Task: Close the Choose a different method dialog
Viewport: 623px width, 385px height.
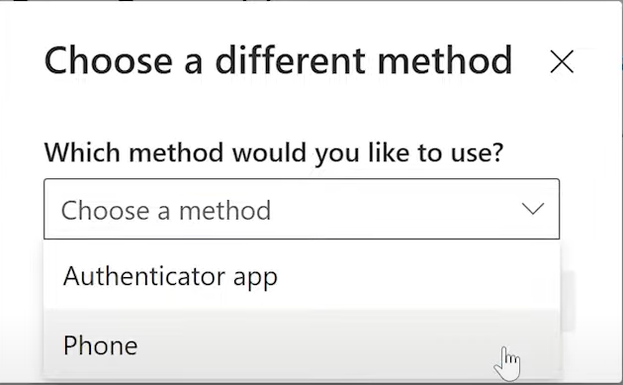Action: point(562,61)
